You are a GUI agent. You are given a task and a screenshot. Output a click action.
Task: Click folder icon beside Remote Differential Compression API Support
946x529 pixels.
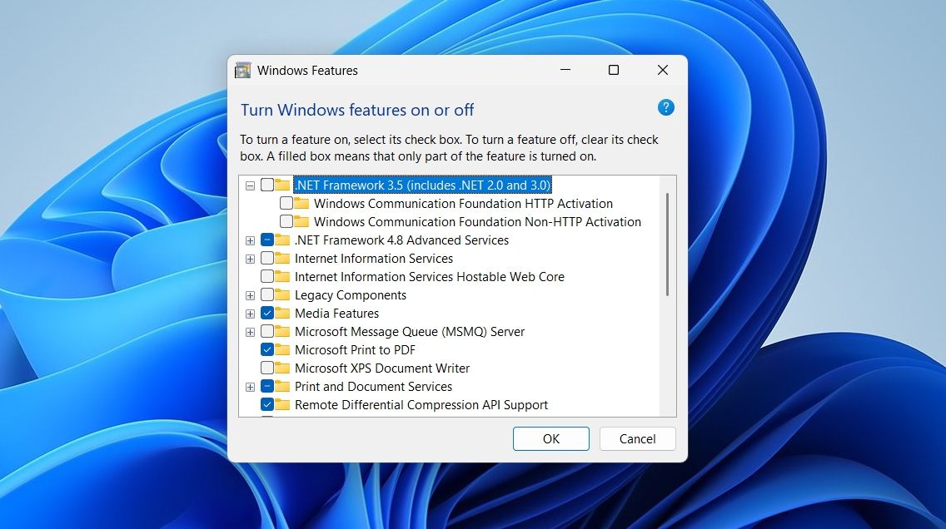pos(282,405)
